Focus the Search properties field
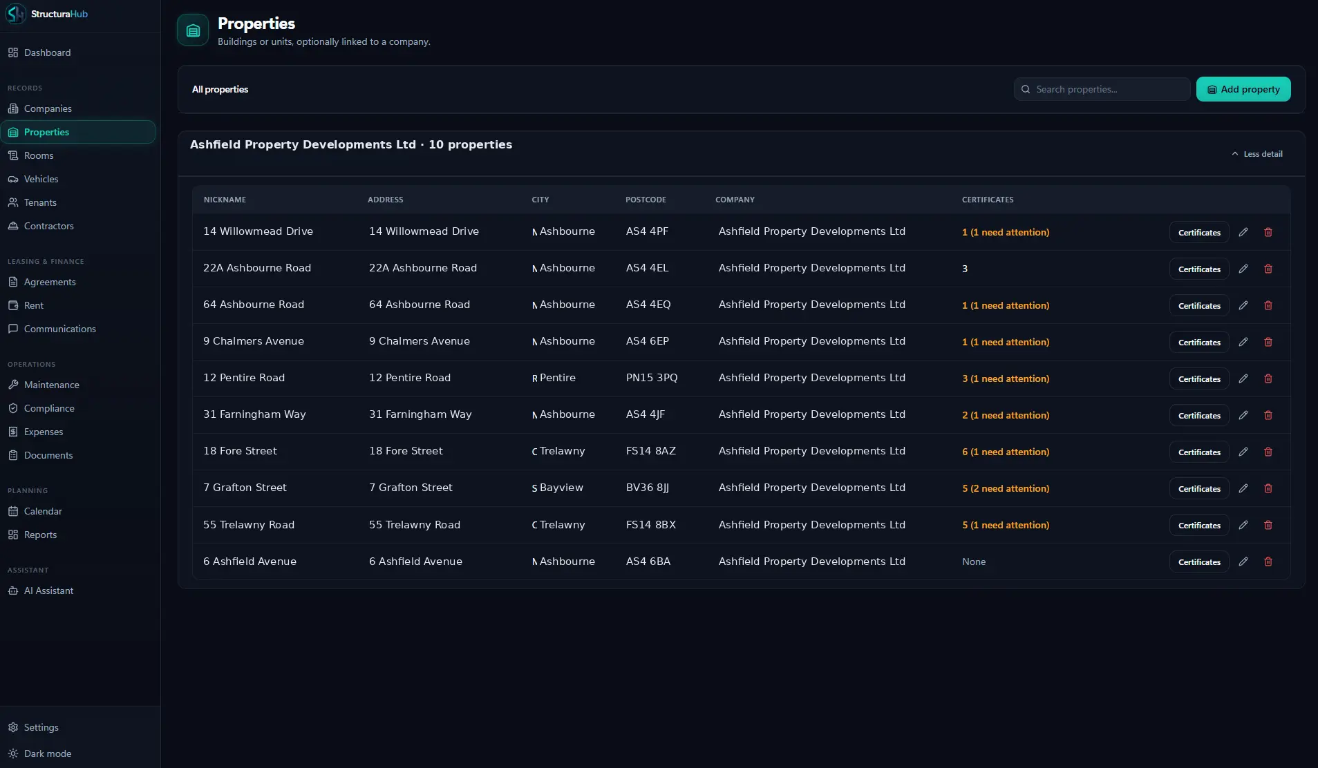The height and width of the screenshot is (768, 1318). pyautogui.click(x=1102, y=89)
